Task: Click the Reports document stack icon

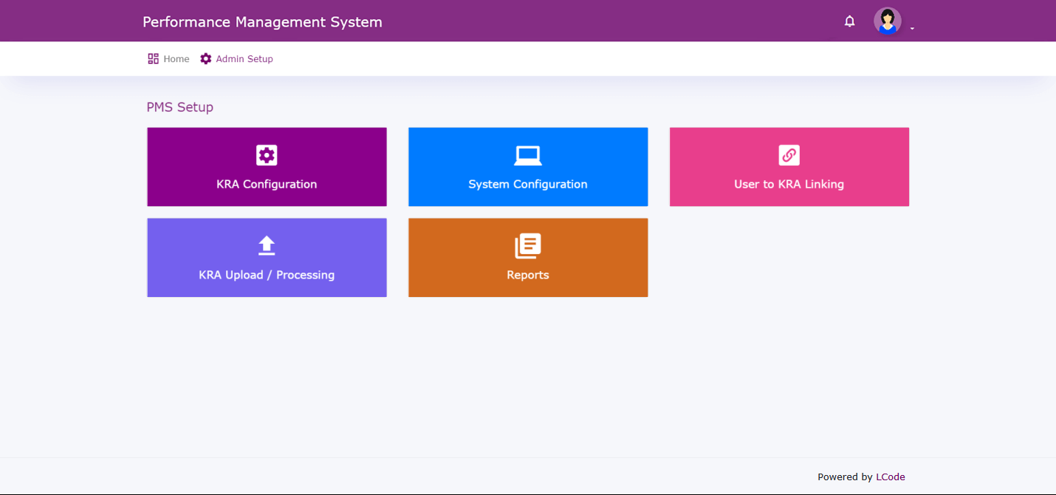Action: (528, 246)
